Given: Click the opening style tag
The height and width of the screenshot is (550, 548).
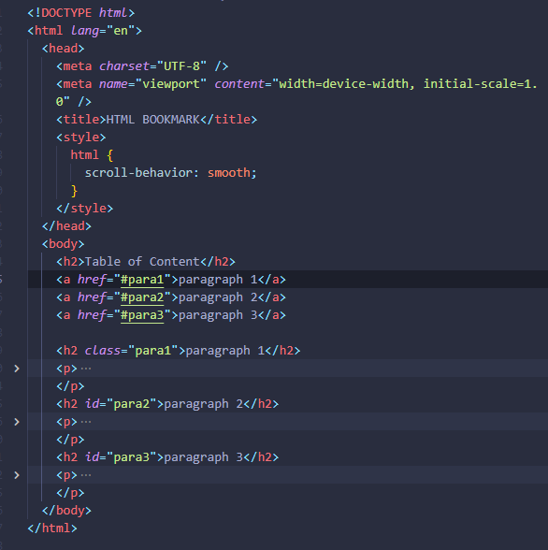Looking at the screenshot, I should click(81, 137).
